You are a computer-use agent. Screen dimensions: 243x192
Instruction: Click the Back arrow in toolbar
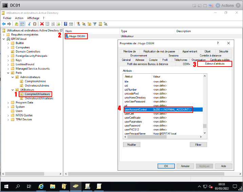click(4, 24)
